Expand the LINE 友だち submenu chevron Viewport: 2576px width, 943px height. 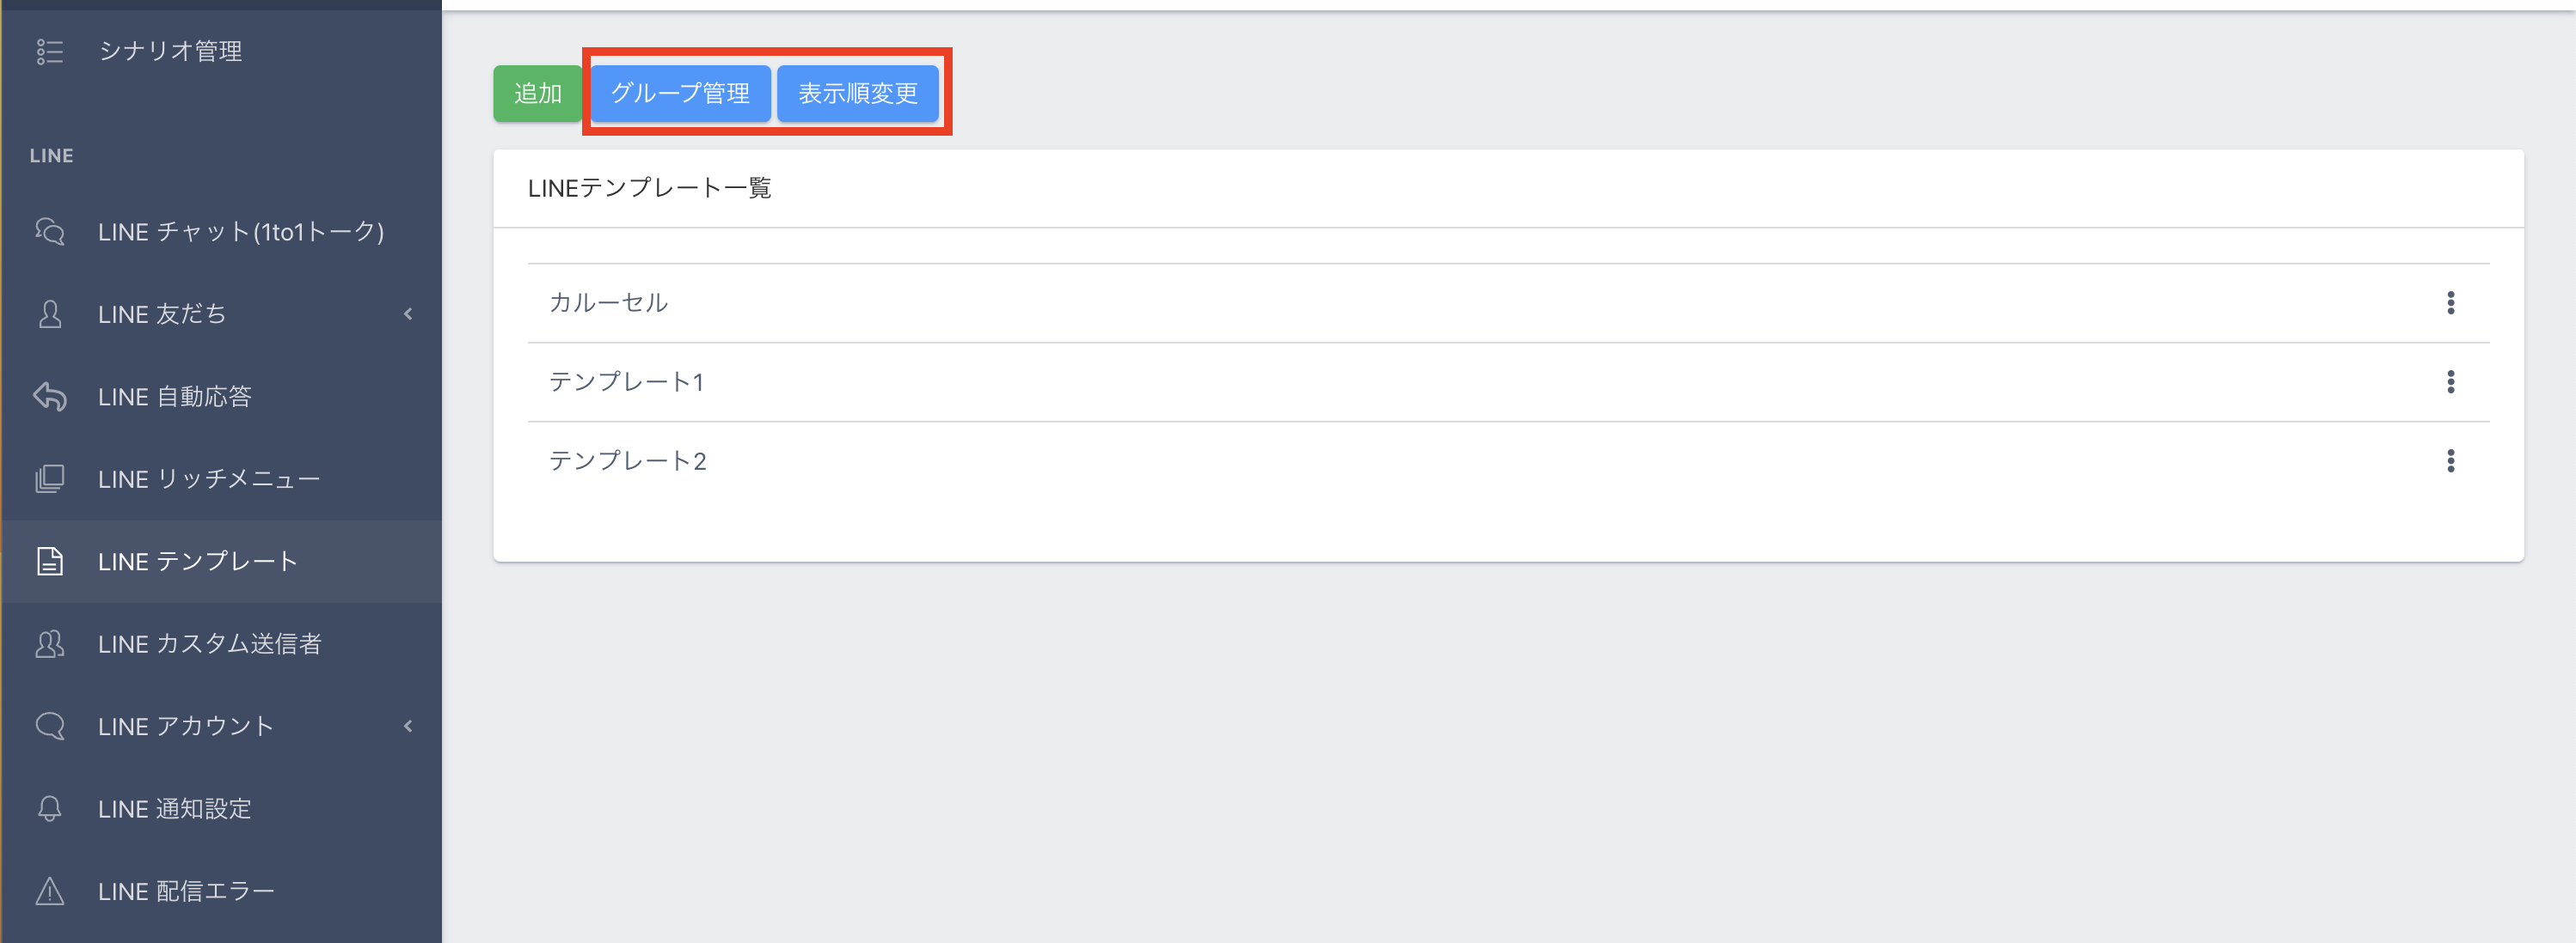tap(408, 314)
